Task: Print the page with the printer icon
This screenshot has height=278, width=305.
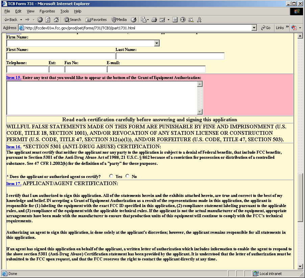Action: click(154, 20)
